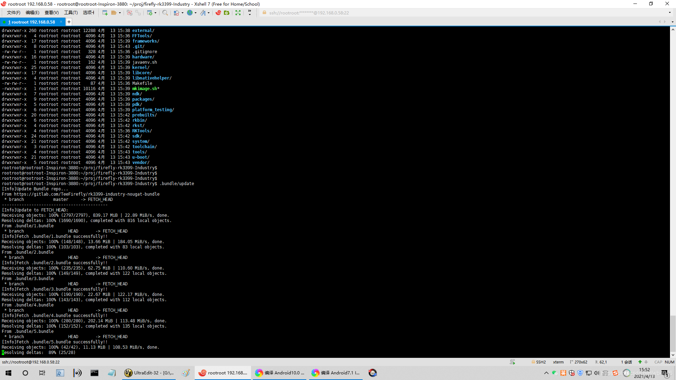Expand font settings dropdown arrow
This screenshot has height=380, width=676.
209,13
